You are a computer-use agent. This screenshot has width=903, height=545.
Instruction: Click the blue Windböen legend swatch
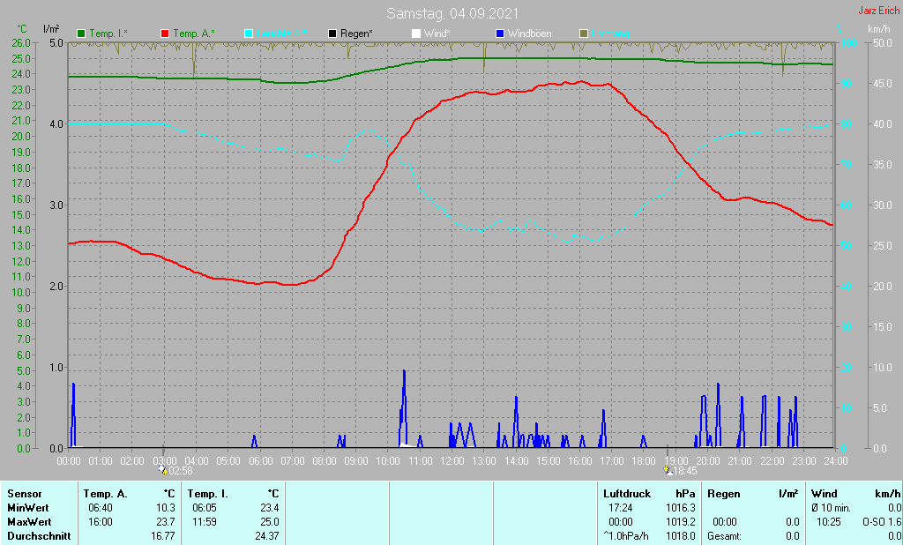coord(500,34)
